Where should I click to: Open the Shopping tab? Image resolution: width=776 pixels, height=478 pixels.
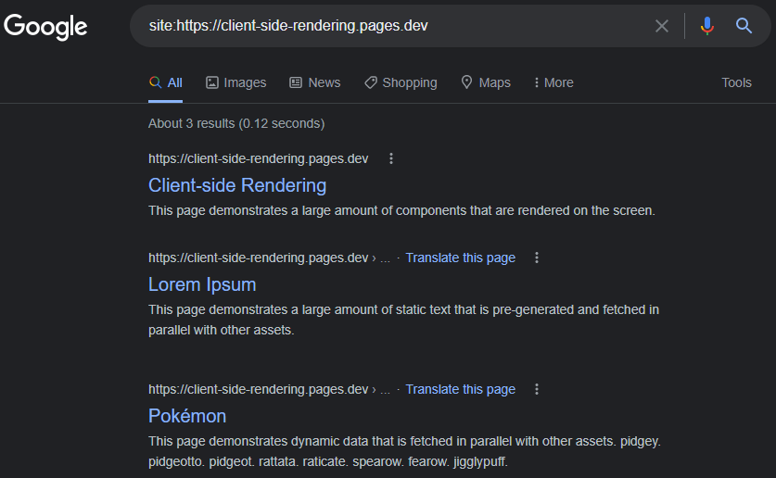point(401,82)
